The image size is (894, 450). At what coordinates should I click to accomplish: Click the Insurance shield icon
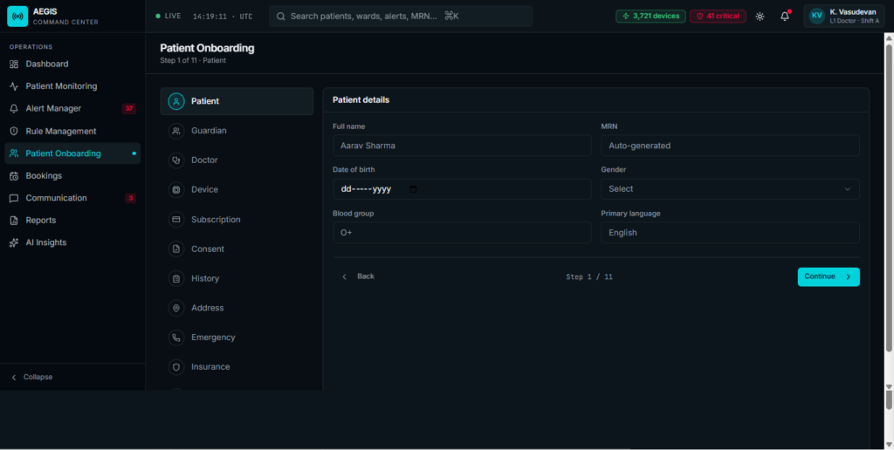tap(176, 367)
